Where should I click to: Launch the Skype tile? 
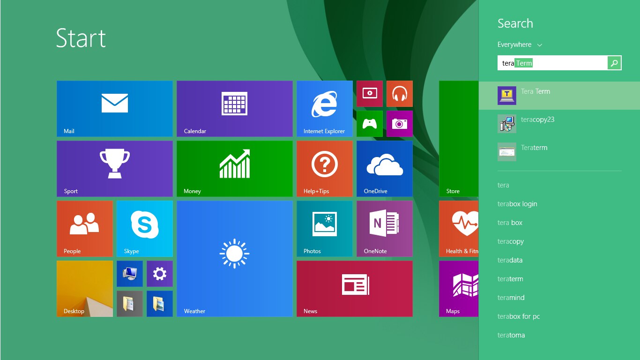point(145,229)
